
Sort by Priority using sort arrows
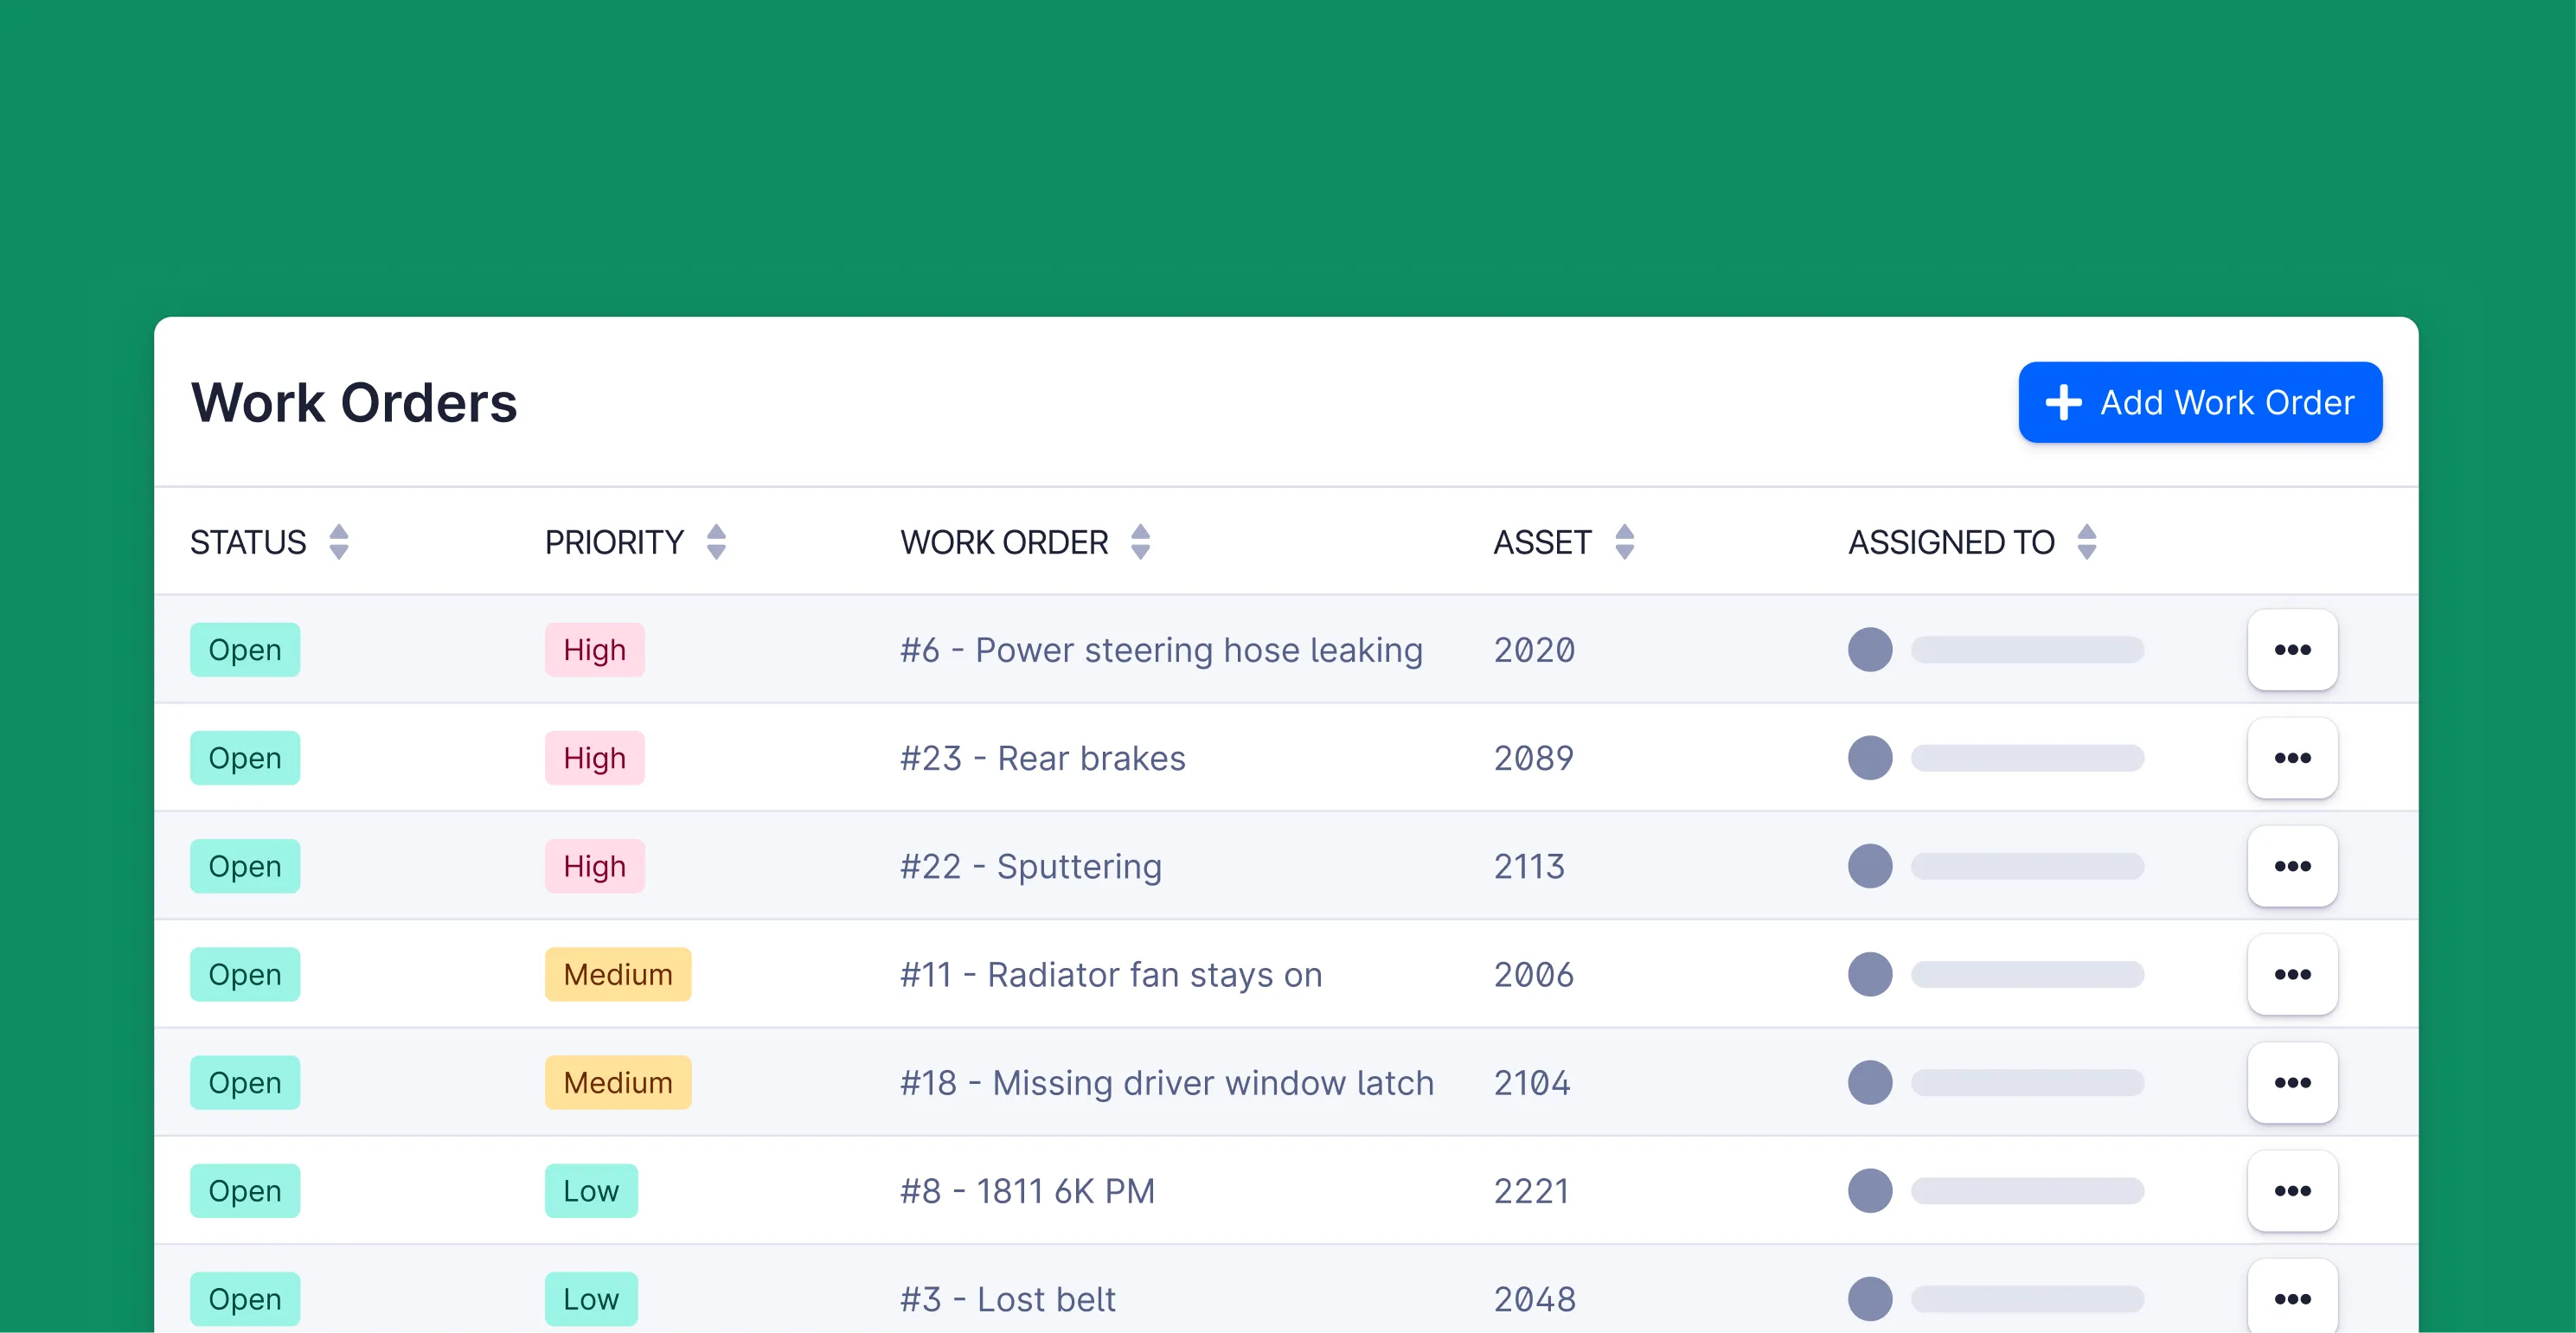click(716, 542)
